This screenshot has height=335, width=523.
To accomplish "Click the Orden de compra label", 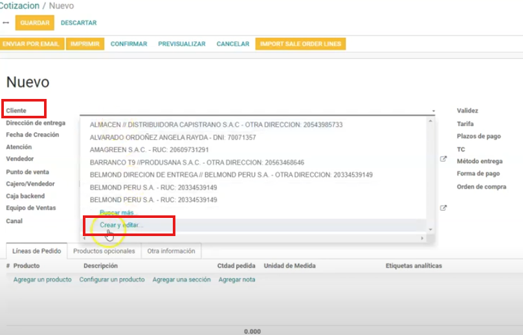I will [x=482, y=187].
